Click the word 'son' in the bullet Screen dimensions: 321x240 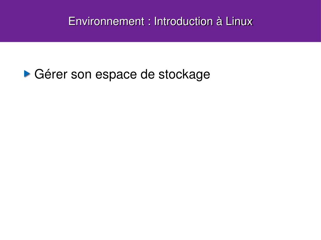point(81,75)
